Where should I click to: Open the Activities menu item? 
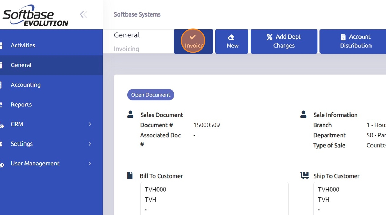coord(51,45)
